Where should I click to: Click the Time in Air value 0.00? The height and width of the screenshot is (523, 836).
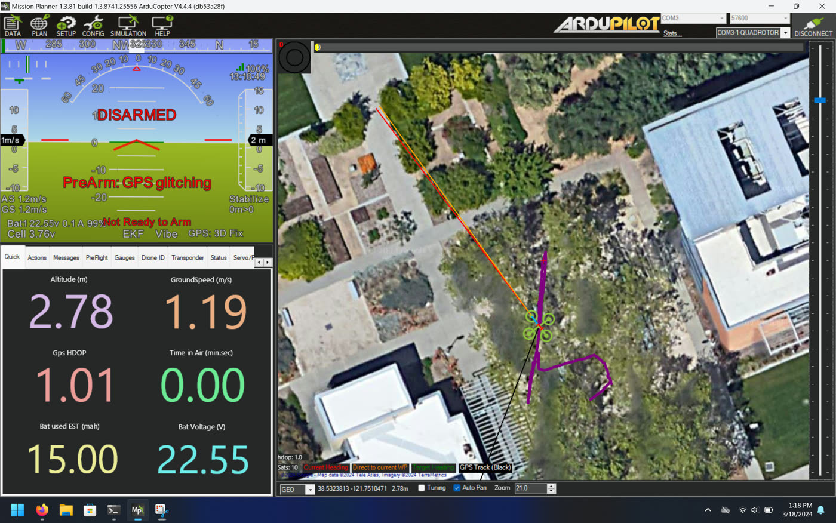pos(203,385)
